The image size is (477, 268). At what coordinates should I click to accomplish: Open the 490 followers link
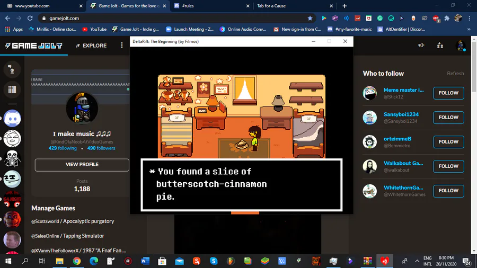coord(101,148)
